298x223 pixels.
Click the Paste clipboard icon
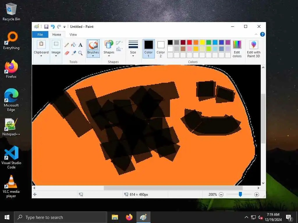pos(41,44)
